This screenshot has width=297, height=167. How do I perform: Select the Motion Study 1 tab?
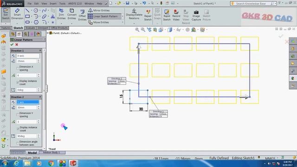pos(52,153)
